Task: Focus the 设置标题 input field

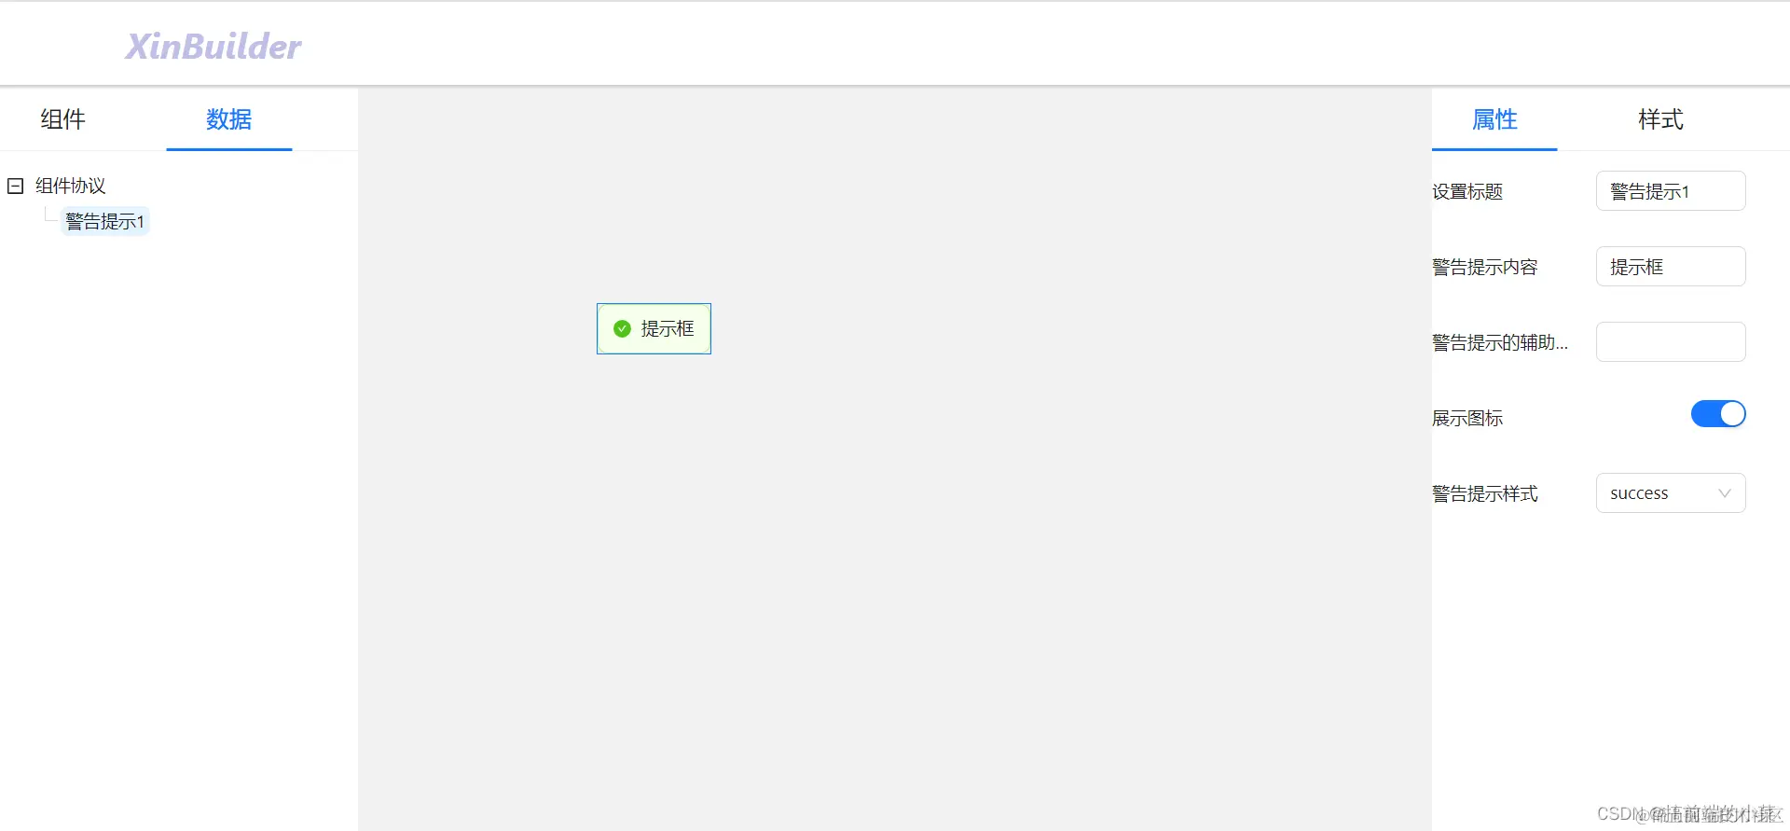Action: [x=1671, y=191]
